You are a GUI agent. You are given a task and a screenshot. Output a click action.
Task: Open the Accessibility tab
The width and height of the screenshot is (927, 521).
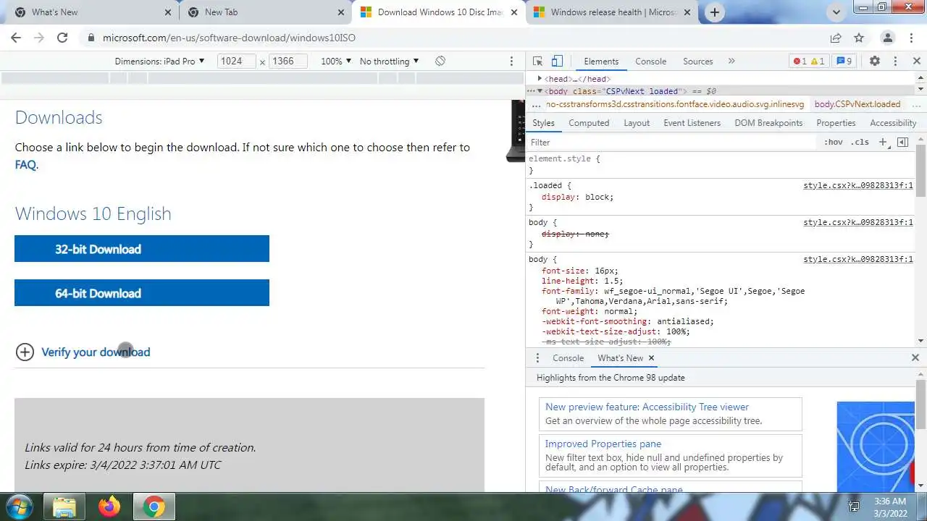click(x=893, y=123)
